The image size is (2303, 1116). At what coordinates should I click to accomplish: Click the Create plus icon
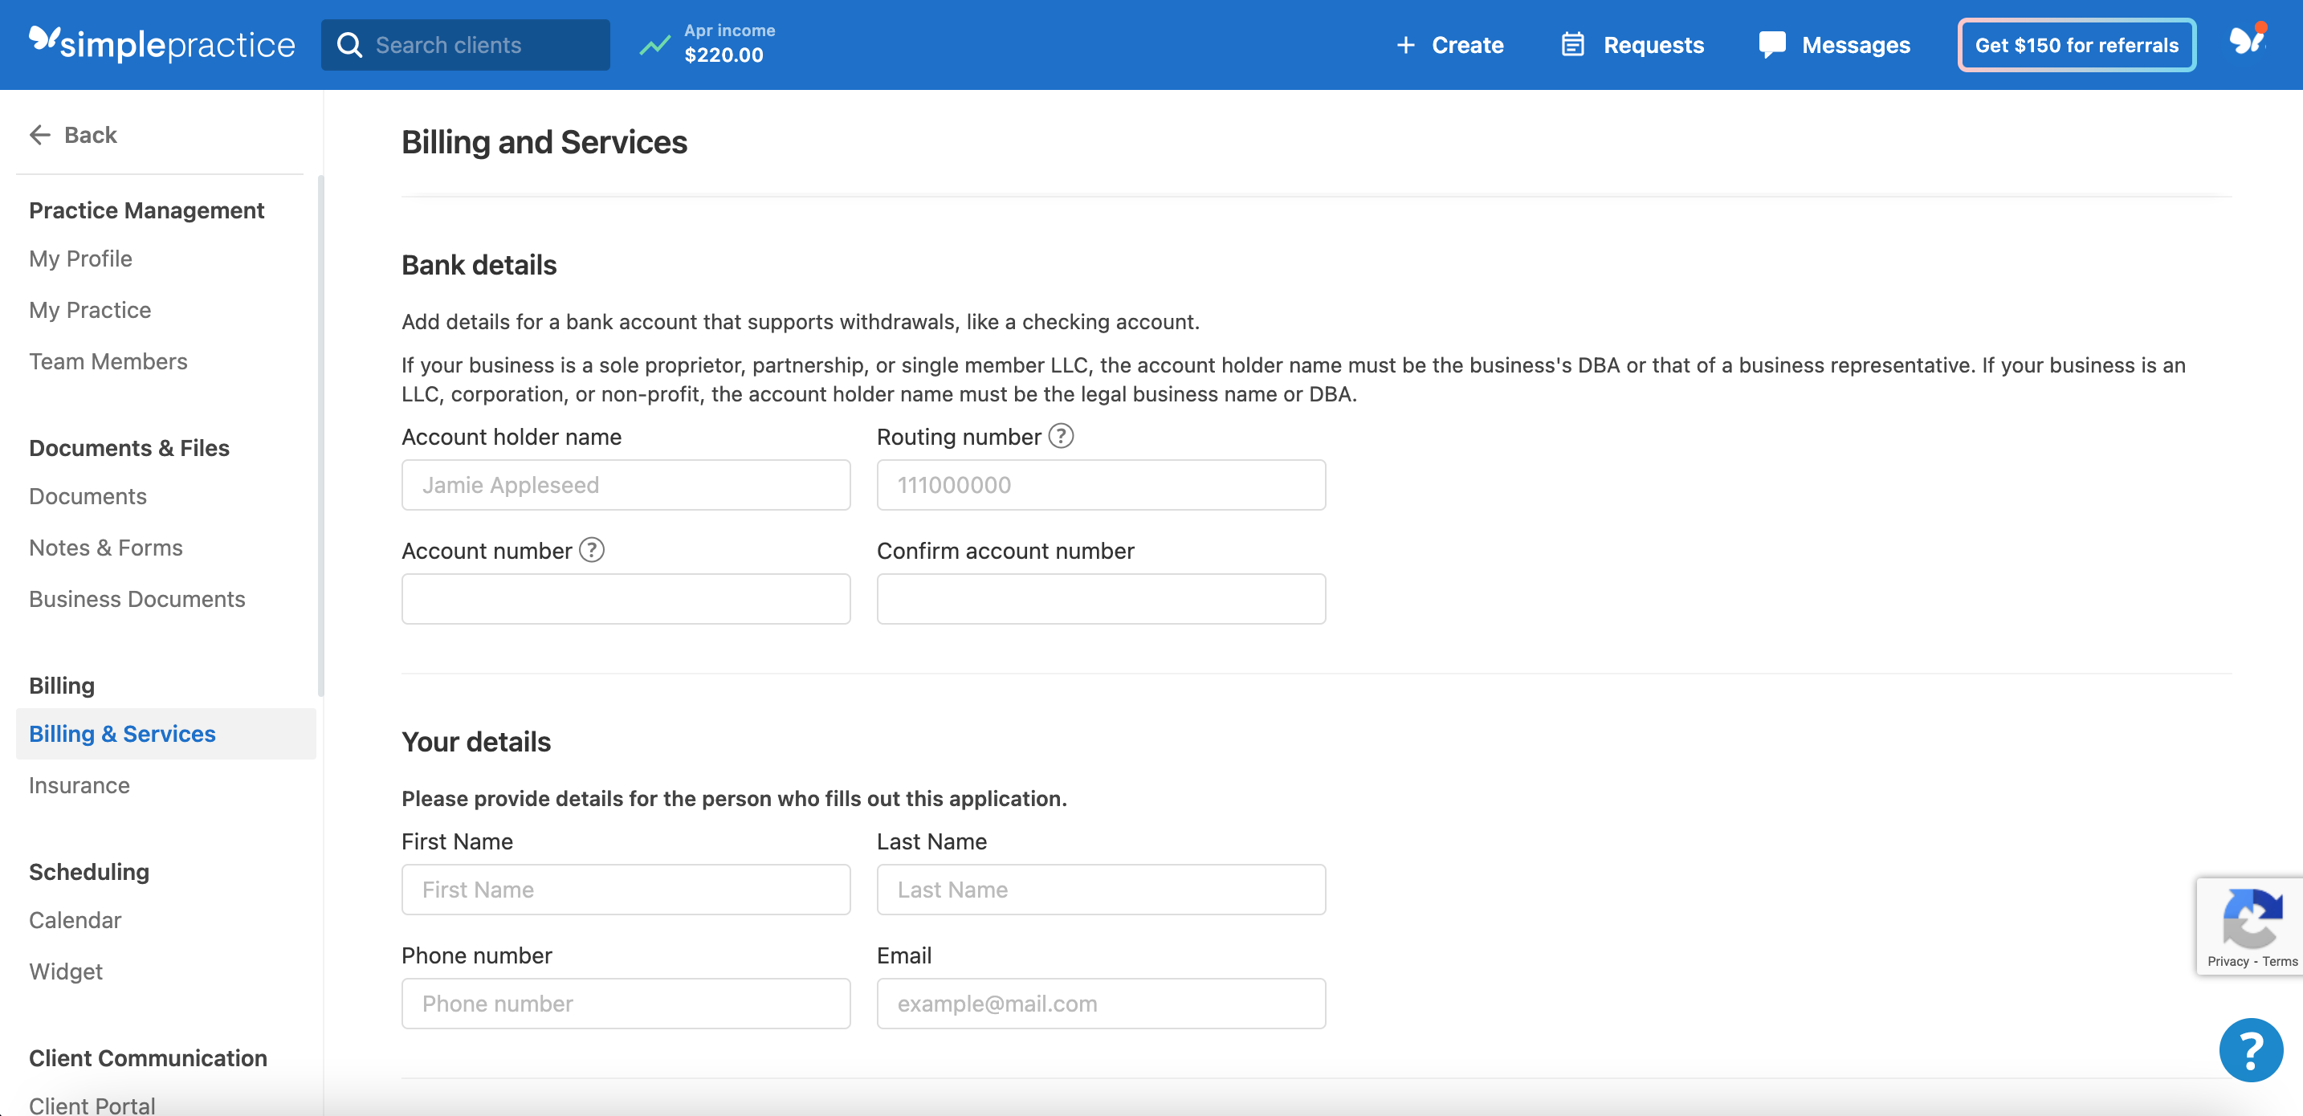(x=1405, y=44)
